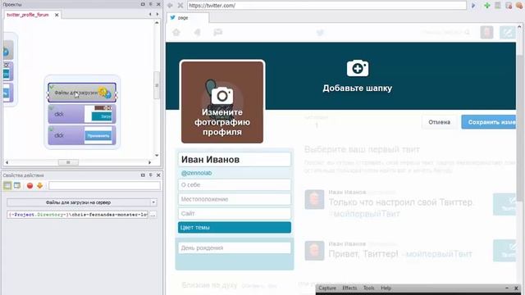Select the first click action block
525x295 pixels.
coord(82,114)
